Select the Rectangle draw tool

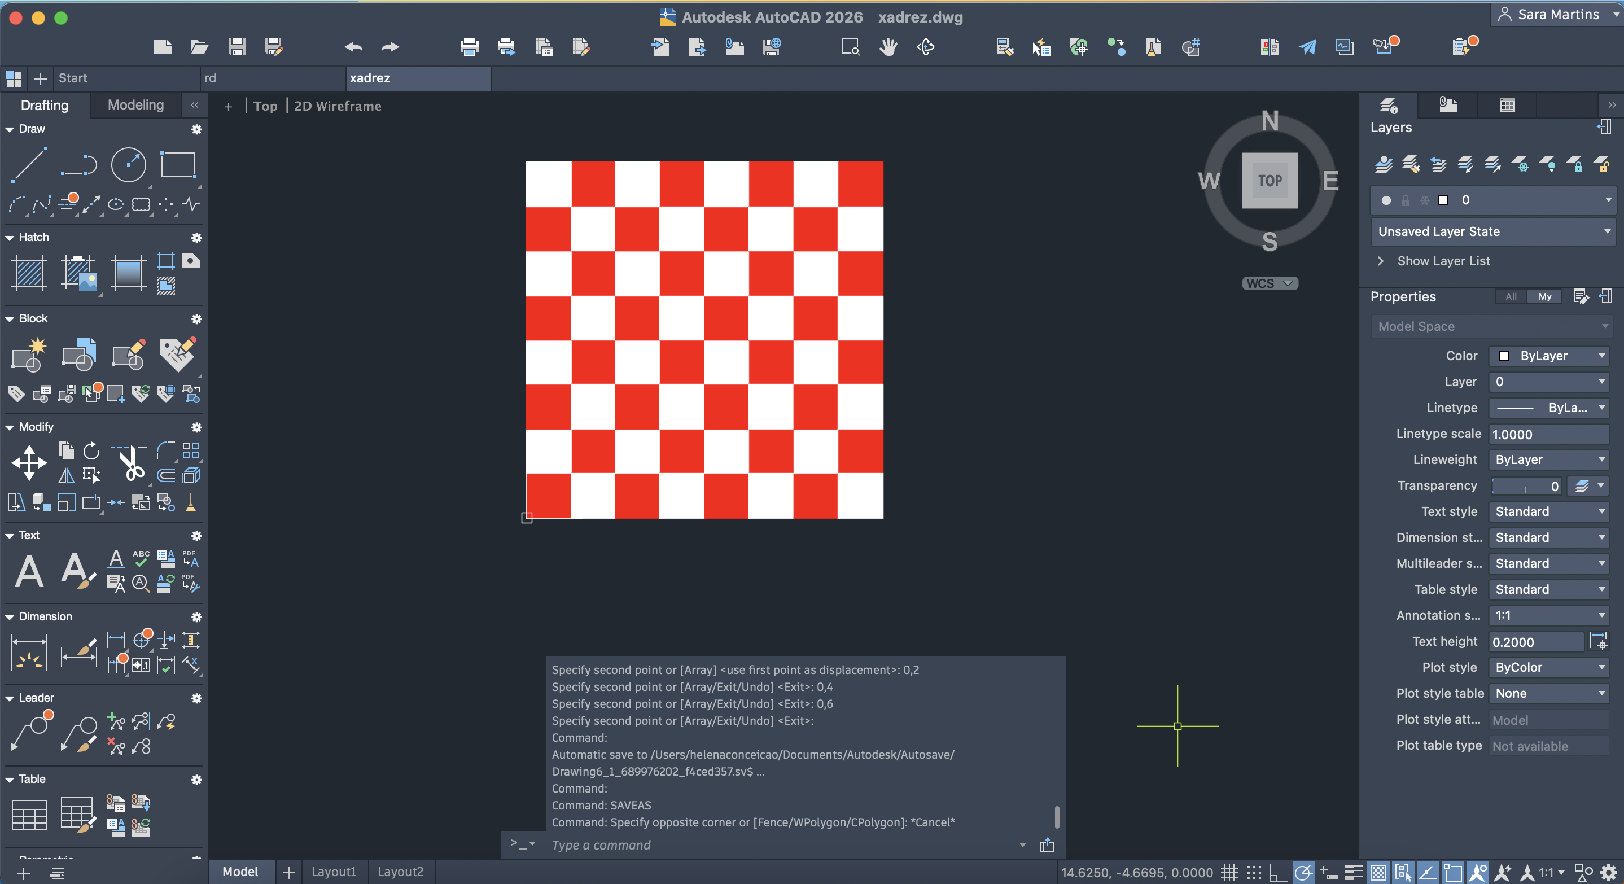pos(178,165)
